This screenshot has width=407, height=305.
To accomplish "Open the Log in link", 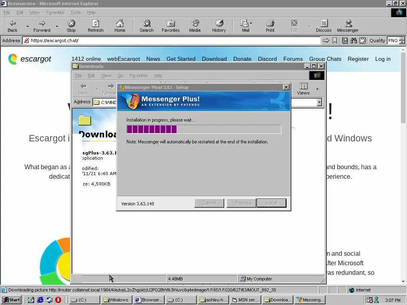I will [383, 59].
